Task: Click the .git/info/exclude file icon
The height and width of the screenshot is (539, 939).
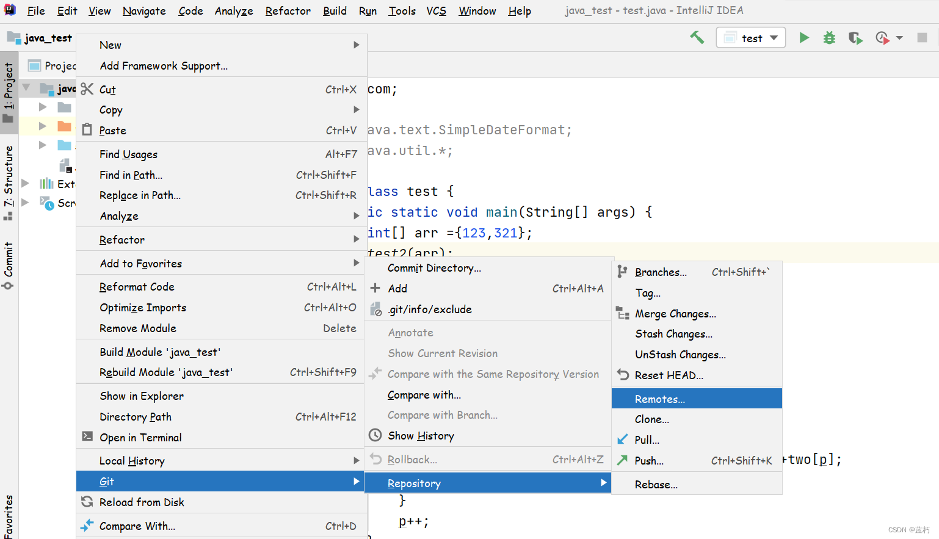Action: [x=376, y=309]
